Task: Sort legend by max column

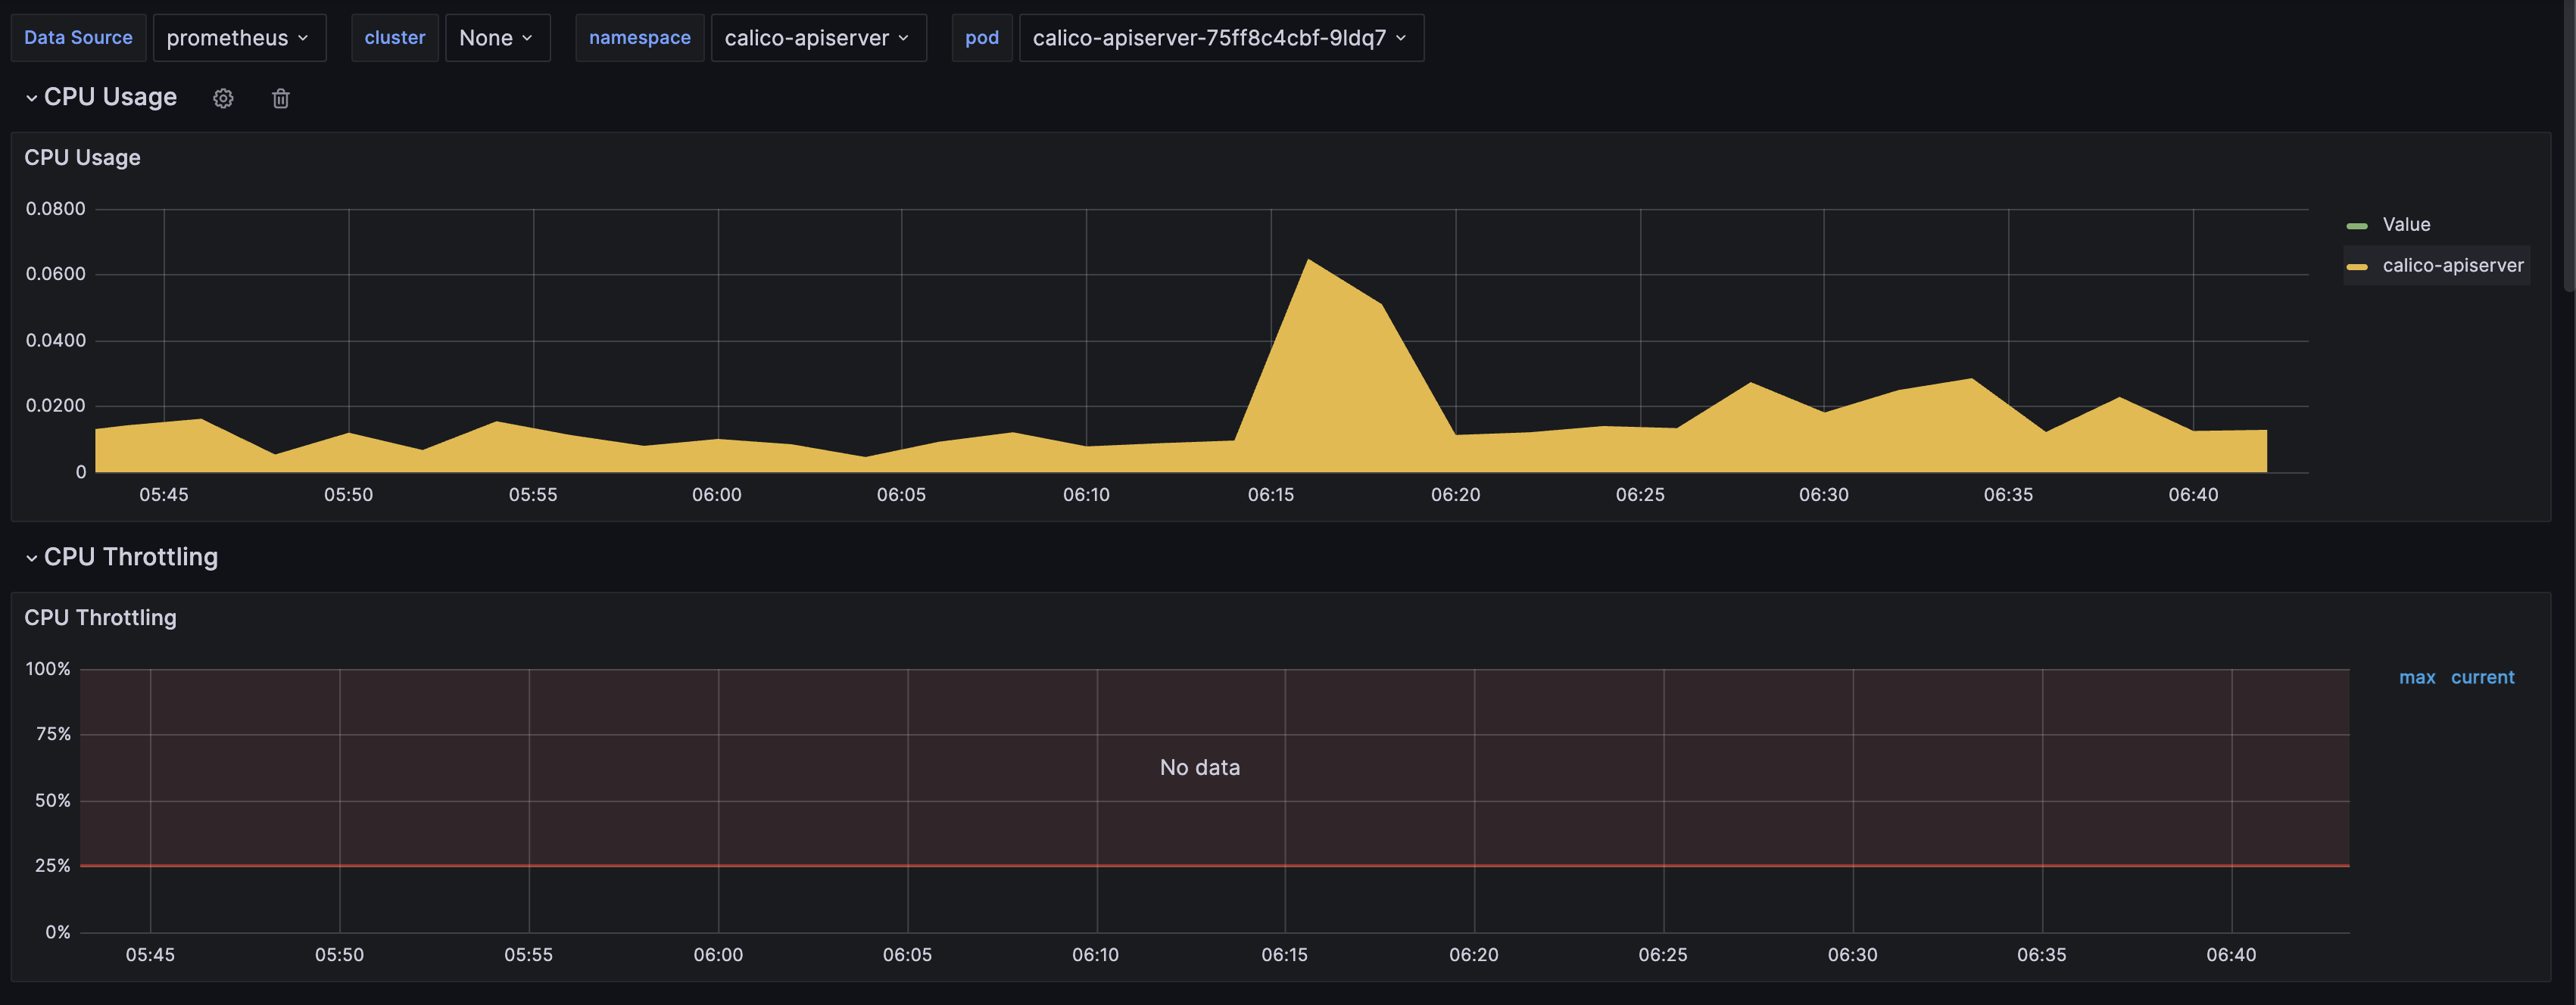Action: 2416,677
